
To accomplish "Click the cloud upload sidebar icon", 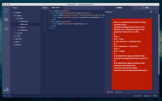I will pos(6,29).
